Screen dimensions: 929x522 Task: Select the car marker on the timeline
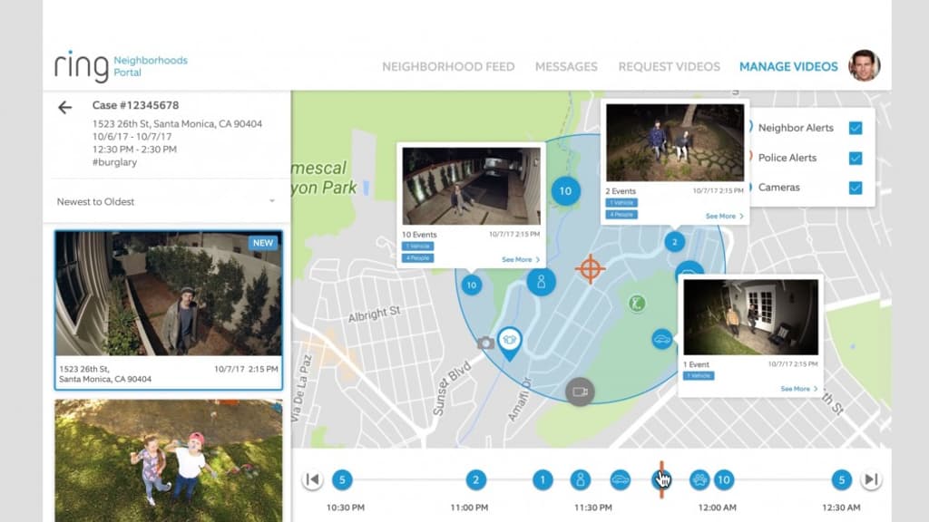[621, 479]
